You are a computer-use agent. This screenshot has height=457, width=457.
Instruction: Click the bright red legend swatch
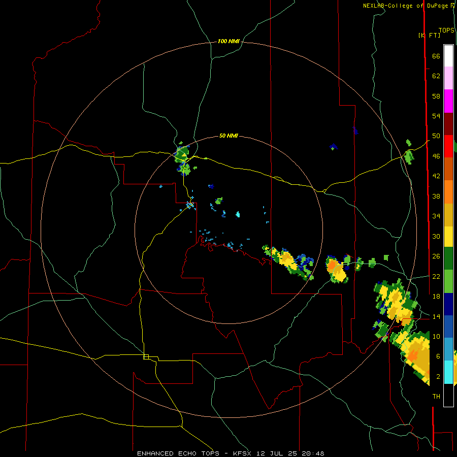click(448, 146)
